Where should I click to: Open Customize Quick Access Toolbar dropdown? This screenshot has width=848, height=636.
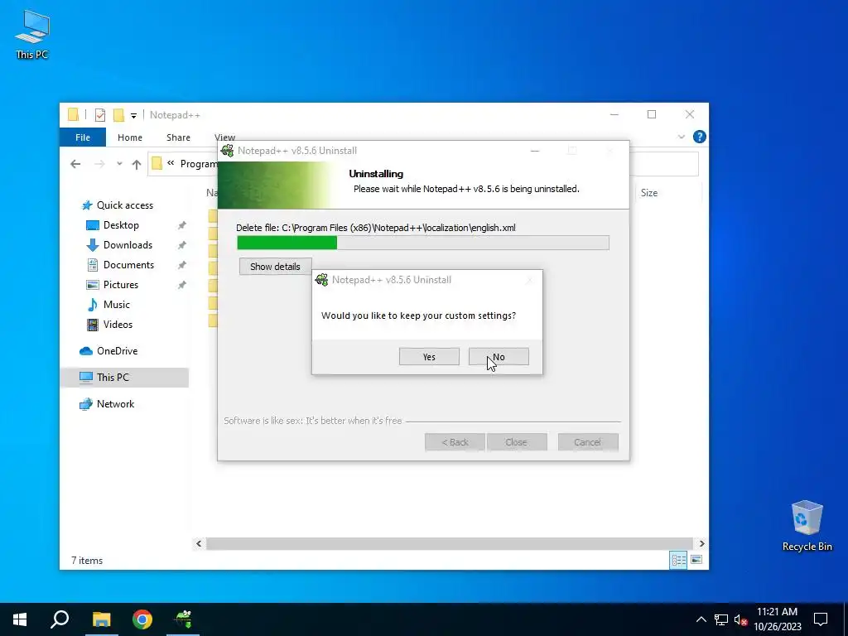pyautogui.click(x=133, y=115)
